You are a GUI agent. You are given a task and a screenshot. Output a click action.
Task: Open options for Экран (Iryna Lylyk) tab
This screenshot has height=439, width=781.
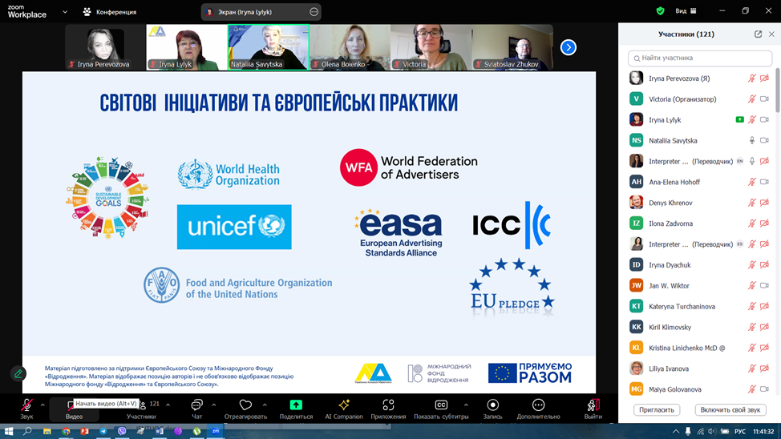tap(314, 11)
